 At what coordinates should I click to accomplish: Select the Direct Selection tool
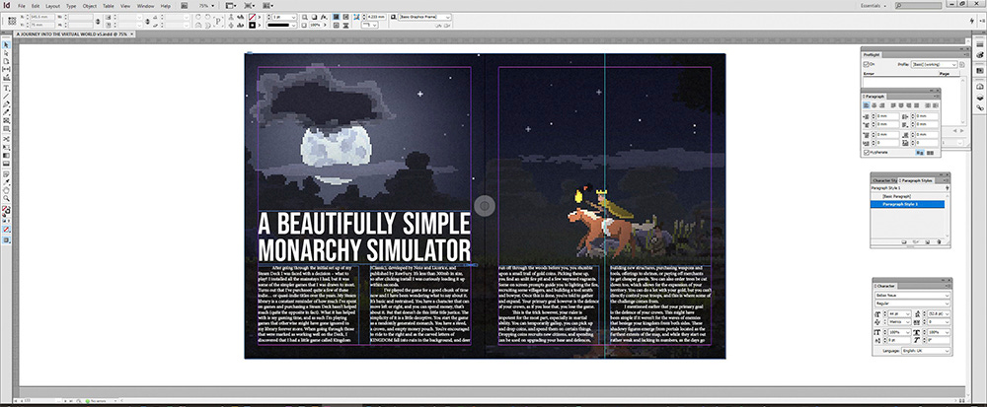point(6,53)
